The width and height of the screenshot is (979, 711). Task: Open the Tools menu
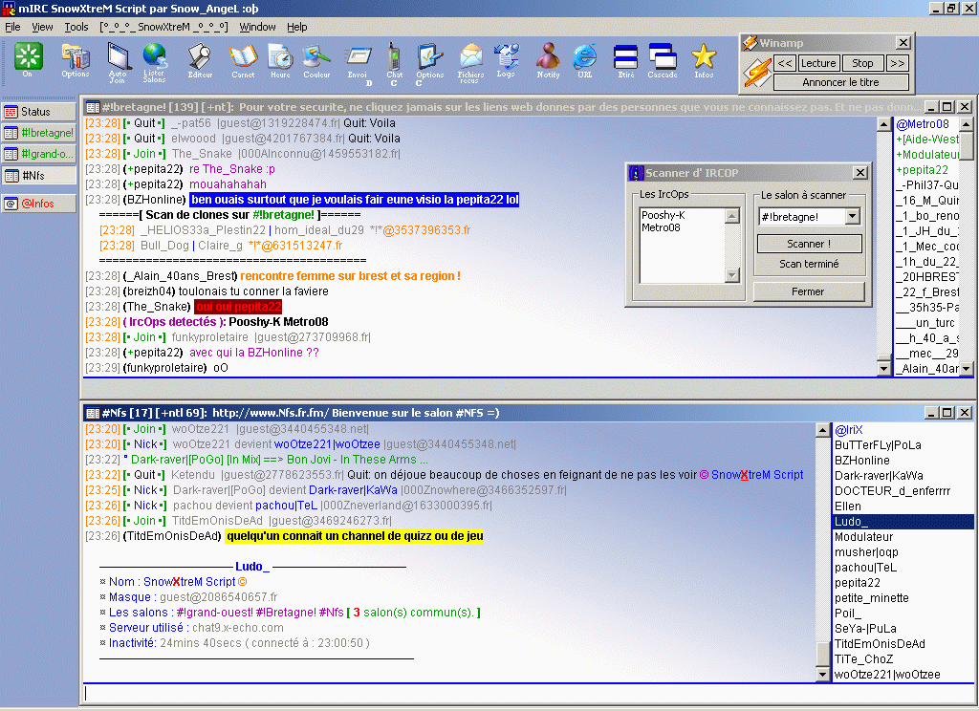pos(76,27)
